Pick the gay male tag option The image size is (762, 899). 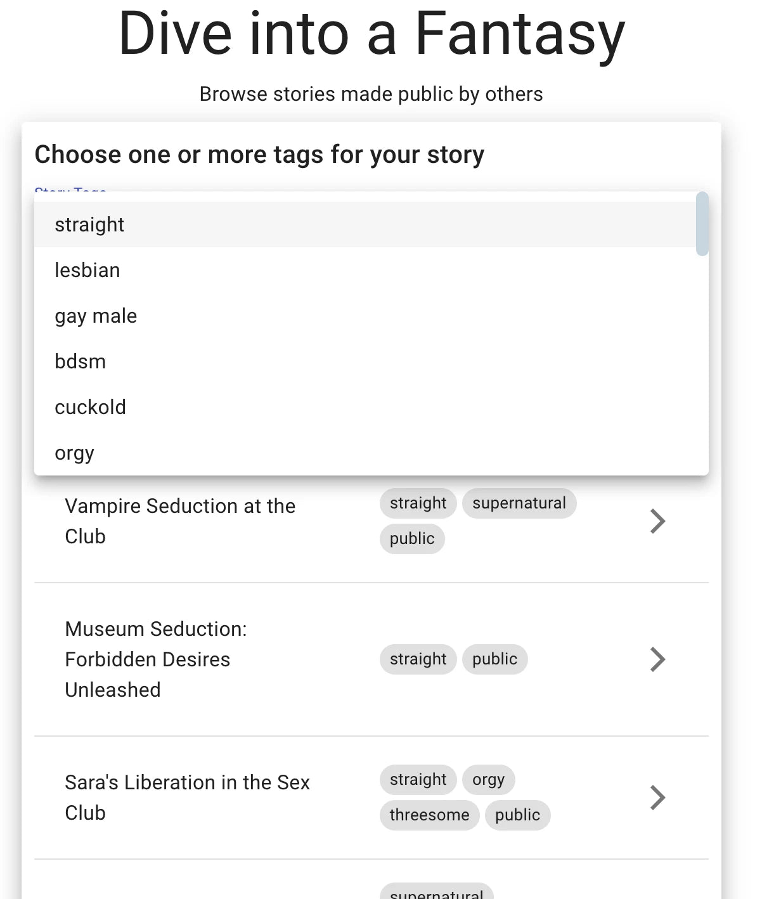[96, 316]
